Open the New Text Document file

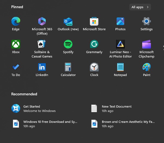(x=117, y=108)
